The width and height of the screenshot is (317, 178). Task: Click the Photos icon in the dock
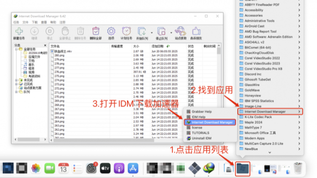[36, 168]
